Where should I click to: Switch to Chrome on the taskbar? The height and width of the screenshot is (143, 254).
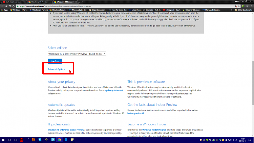coord(59,140)
